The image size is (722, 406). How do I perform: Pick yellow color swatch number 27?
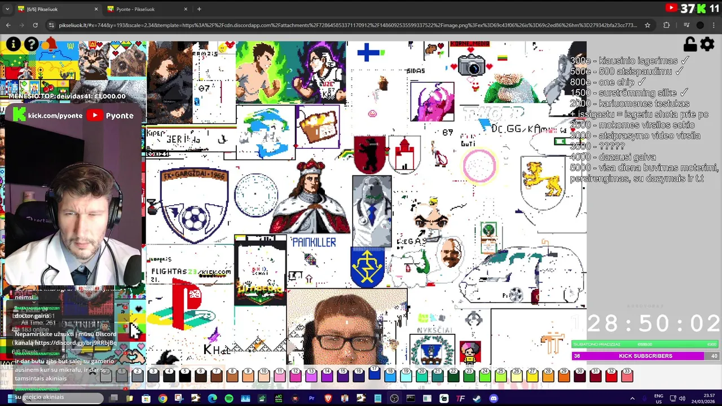(x=532, y=375)
